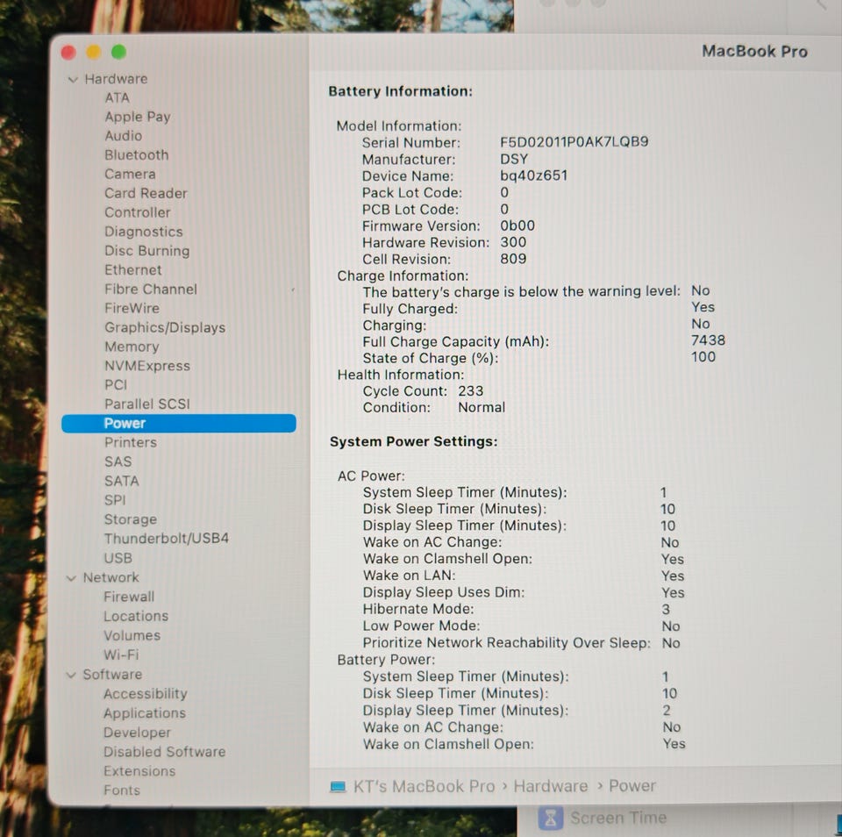Select Fonts under Software
Viewport: 842px width, 837px height.
pyautogui.click(x=122, y=790)
